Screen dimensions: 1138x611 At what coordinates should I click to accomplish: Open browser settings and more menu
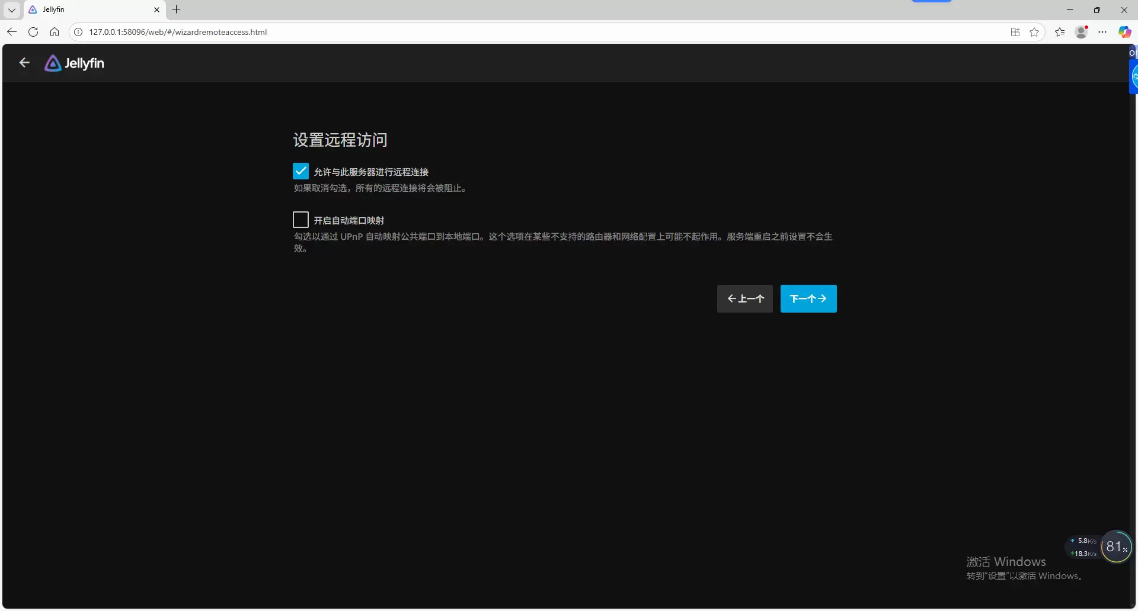tap(1102, 32)
